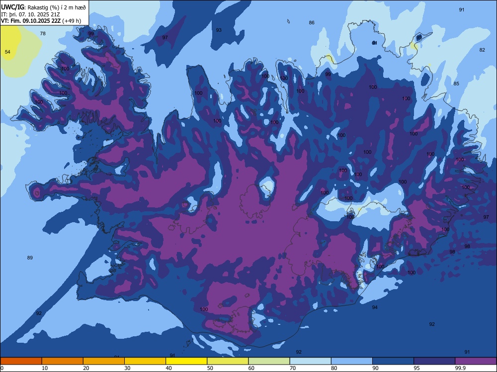This screenshot has height=372, width=497.
Task: Select the legend tick label '20'
Action: 86,368
